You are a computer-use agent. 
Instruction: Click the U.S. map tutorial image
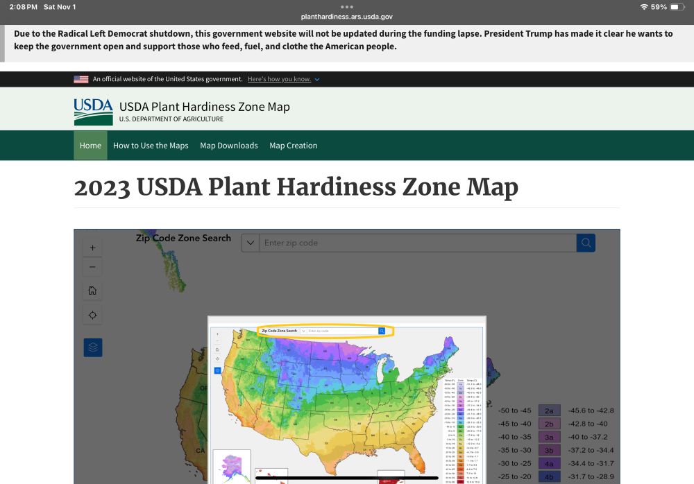click(347, 400)
